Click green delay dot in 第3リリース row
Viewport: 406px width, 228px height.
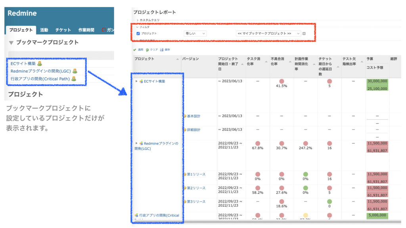329,201
